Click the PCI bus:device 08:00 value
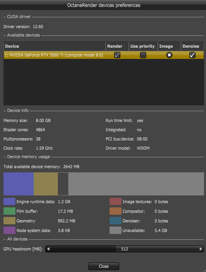This screenshot has height=272, width=206. tap(142, 139)
